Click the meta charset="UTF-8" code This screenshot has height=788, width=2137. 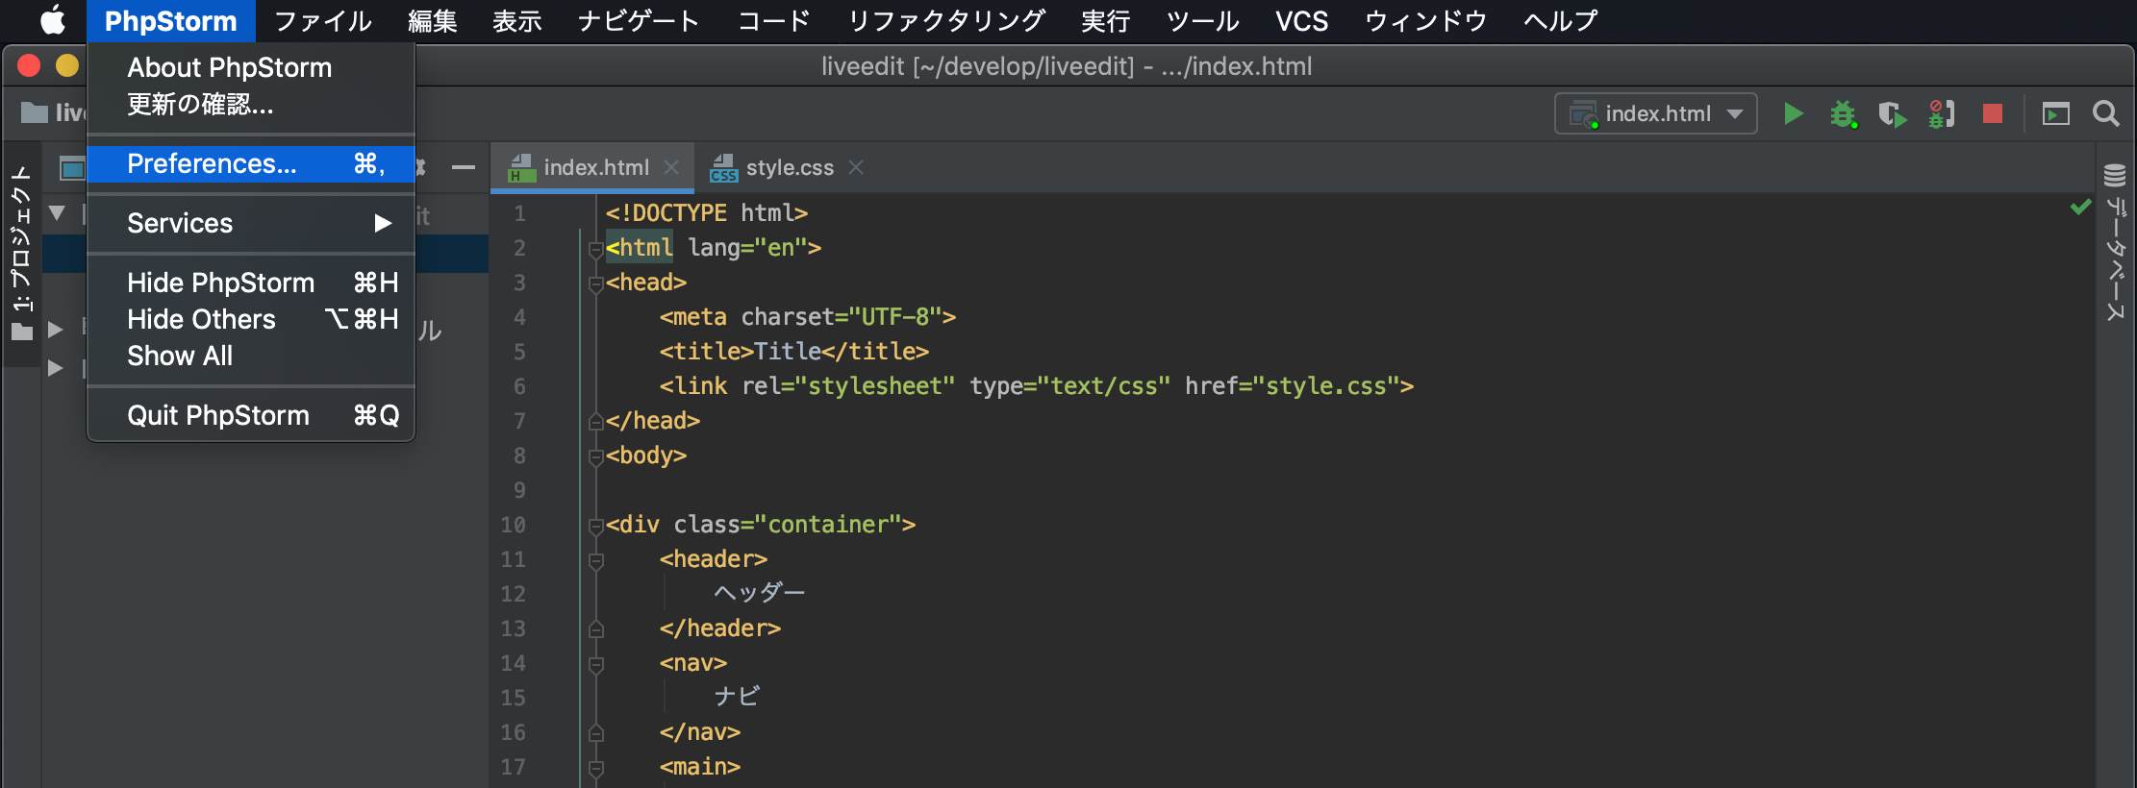[807, 316]
